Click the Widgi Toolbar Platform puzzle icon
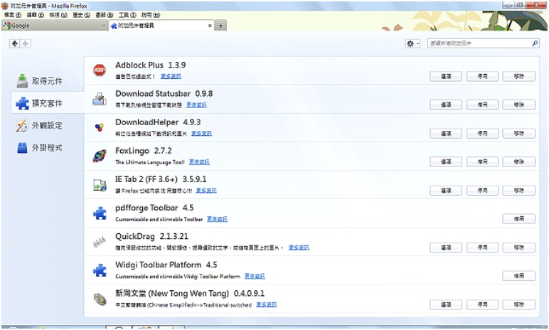The height and width of the screenshot is (330, 549). pos(100,270)
